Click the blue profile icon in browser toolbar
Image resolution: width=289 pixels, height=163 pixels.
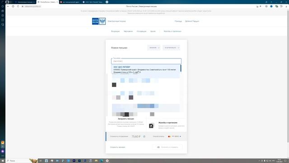[271, 6]
